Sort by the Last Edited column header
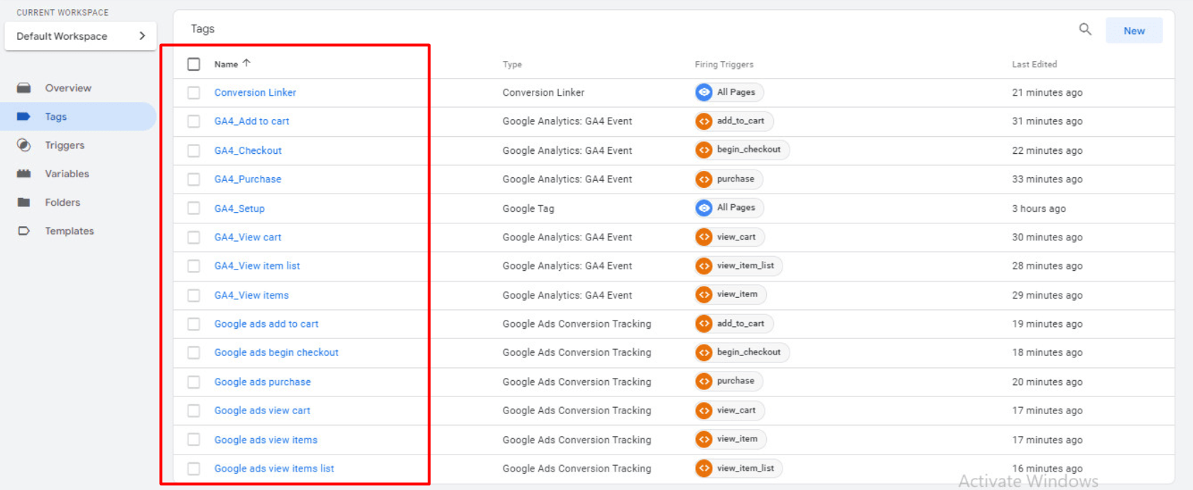This screenshot has width=1193, height=490. [1034, 65]
